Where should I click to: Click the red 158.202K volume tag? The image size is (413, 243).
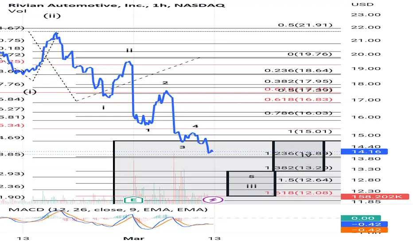[375, 197]
